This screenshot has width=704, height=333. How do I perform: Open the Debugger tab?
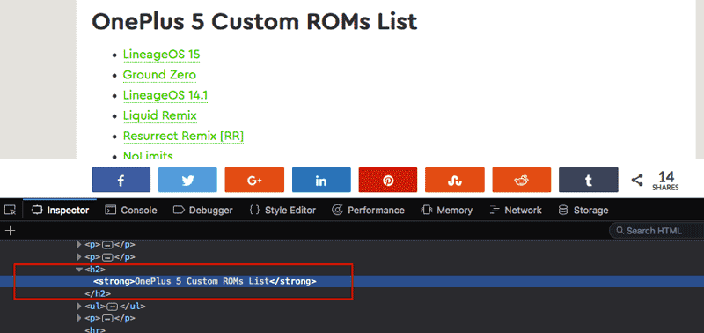[203, 210]
